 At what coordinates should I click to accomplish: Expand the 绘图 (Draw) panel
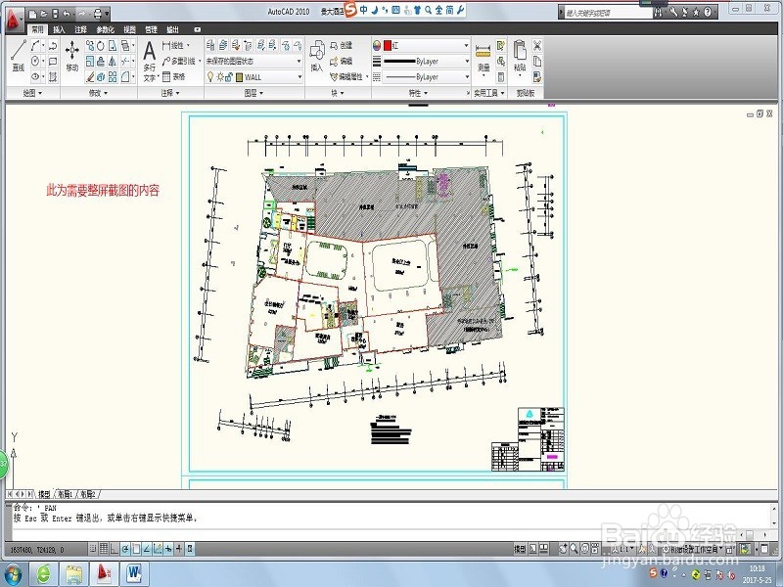(x=32, y=93)
